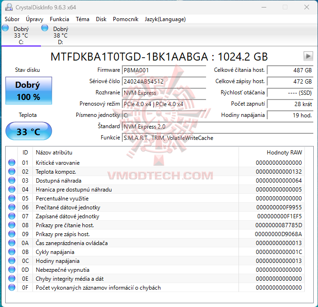Viewport: 318px width, 307px height.
Task: Open the Súbor menu
Action: (x=12, y=19)
